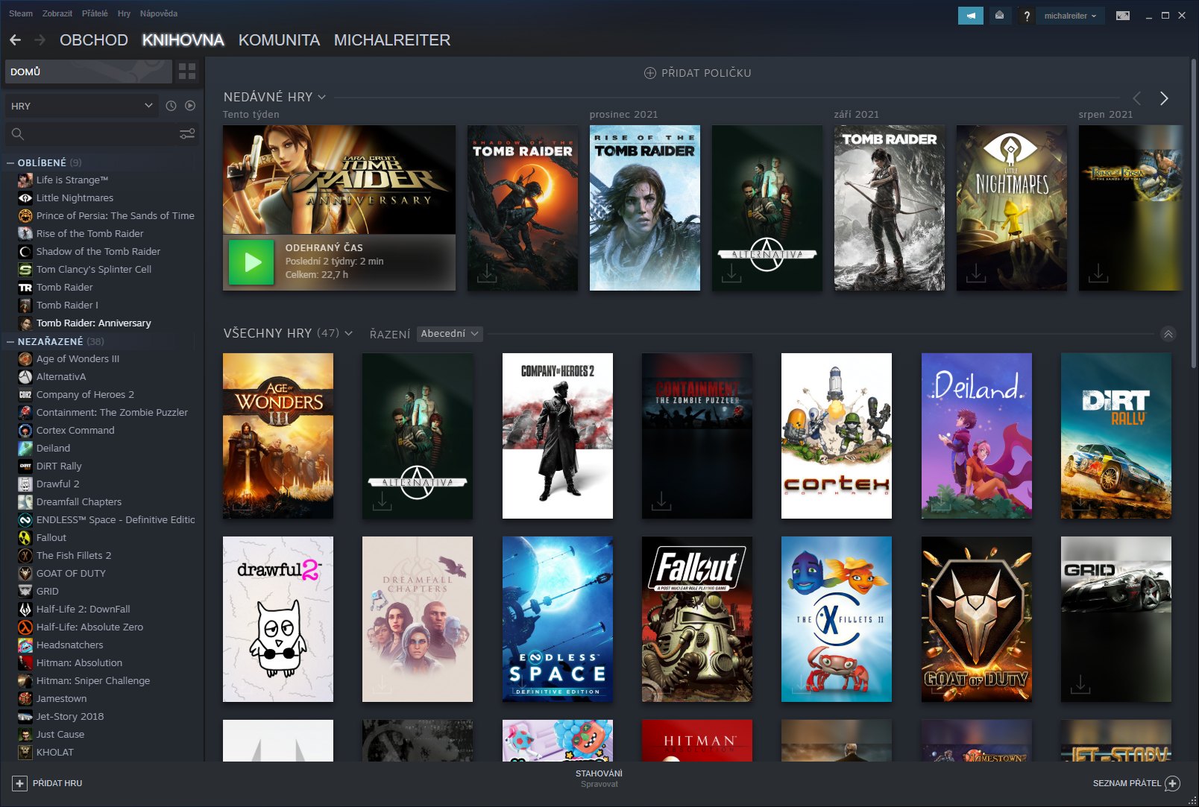Viewport: 1199px width, 807px height.
Task: Switch to the Obchod tab
Action: click(94, 40)
